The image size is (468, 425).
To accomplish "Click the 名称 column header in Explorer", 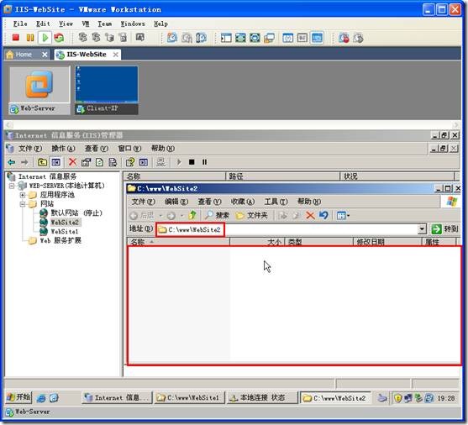I will coord(178,242).
